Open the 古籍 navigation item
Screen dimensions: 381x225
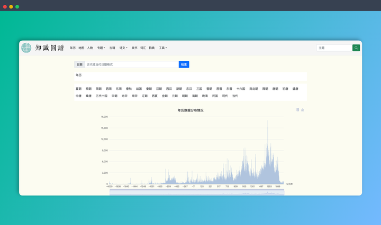[x=112, y=48]
